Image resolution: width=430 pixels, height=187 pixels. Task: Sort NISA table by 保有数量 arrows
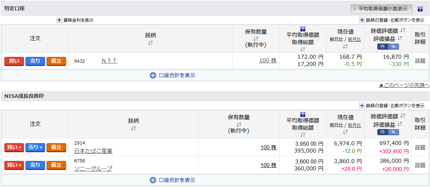click(238, 124)
